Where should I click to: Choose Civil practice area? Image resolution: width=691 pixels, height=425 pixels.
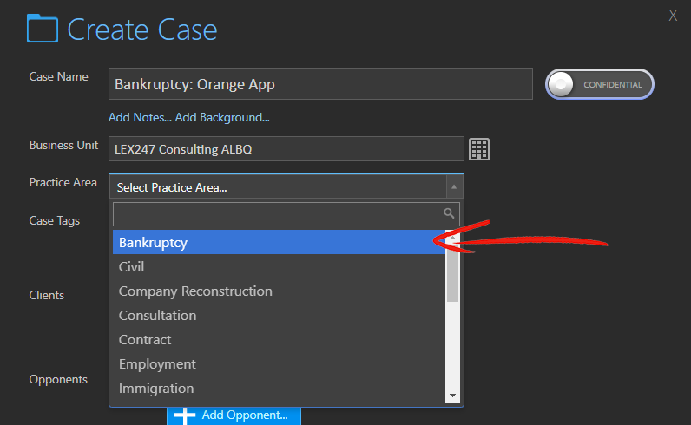132,267
